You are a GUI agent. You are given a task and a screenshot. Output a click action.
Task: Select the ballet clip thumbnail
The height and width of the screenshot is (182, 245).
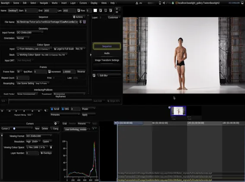click(178, 111)
